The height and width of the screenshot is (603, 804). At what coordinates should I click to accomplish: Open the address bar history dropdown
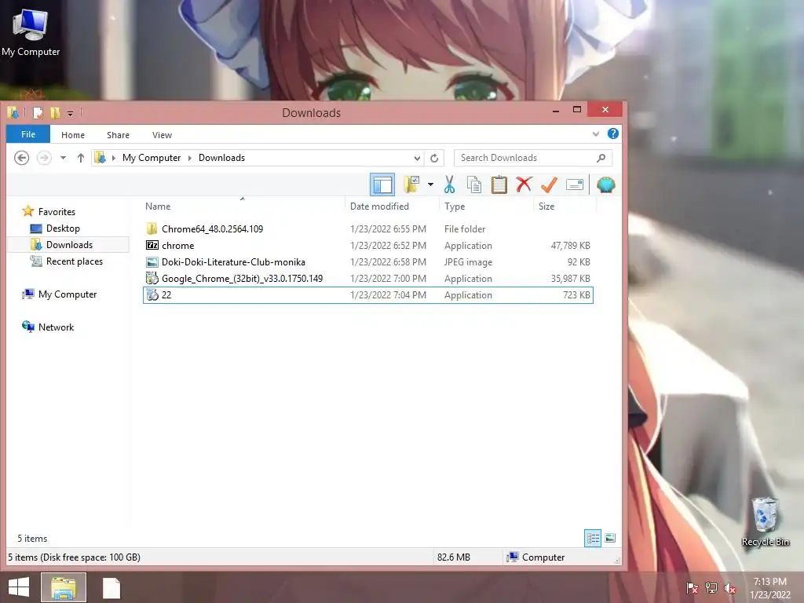pyautogui.click(x=417, y=158)
